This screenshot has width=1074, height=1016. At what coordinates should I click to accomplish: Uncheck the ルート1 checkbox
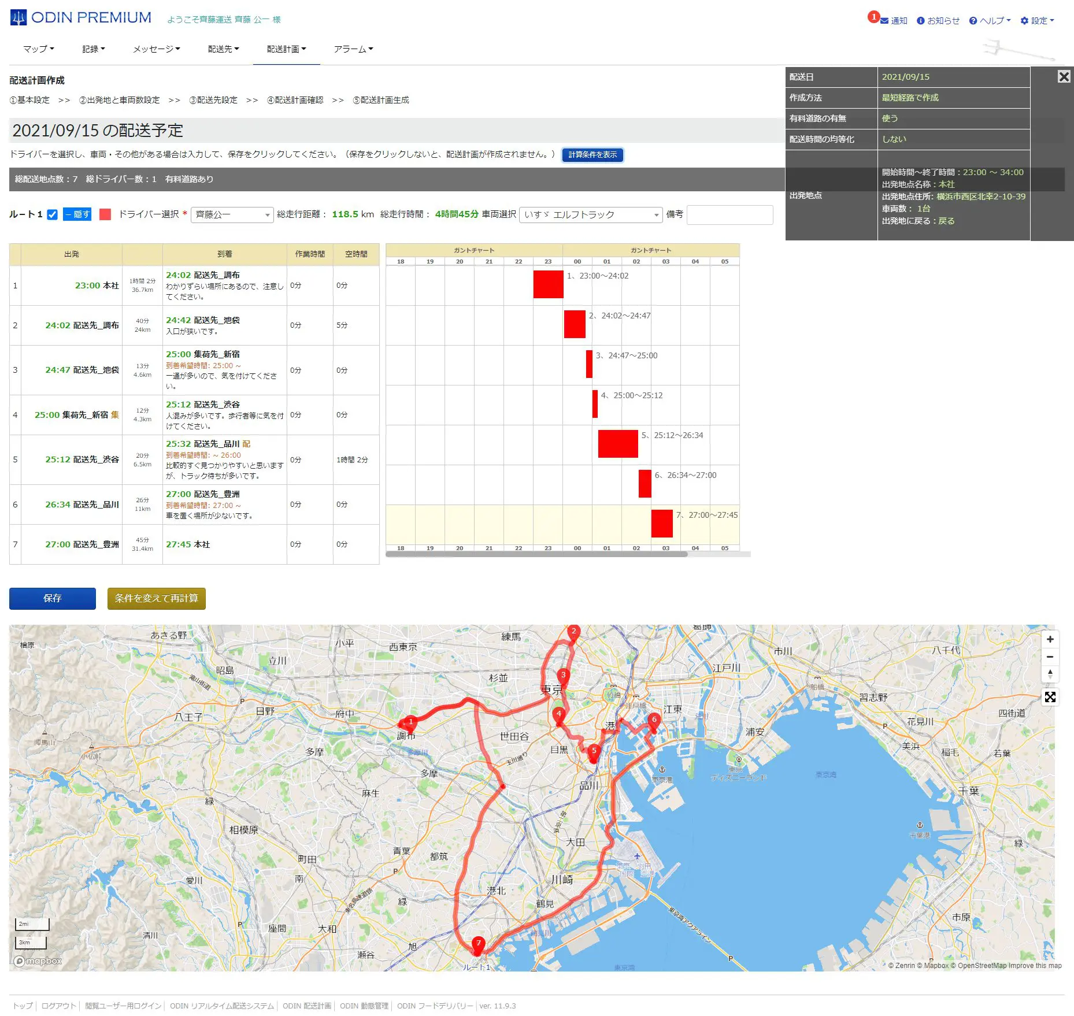[x=52, y=214]
